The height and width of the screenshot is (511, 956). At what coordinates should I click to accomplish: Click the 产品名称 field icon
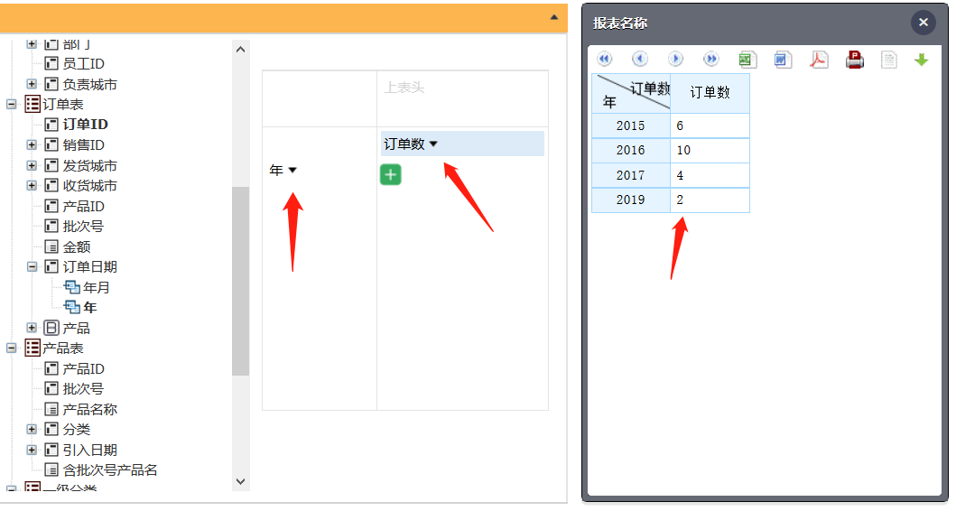click(x=51, y=409)
